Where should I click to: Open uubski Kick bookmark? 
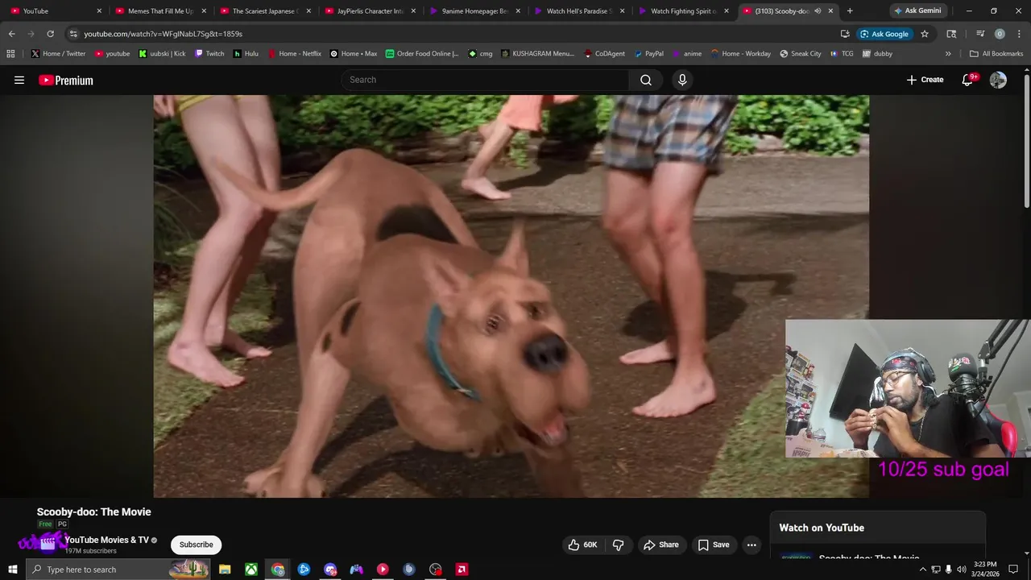point(162,54)
